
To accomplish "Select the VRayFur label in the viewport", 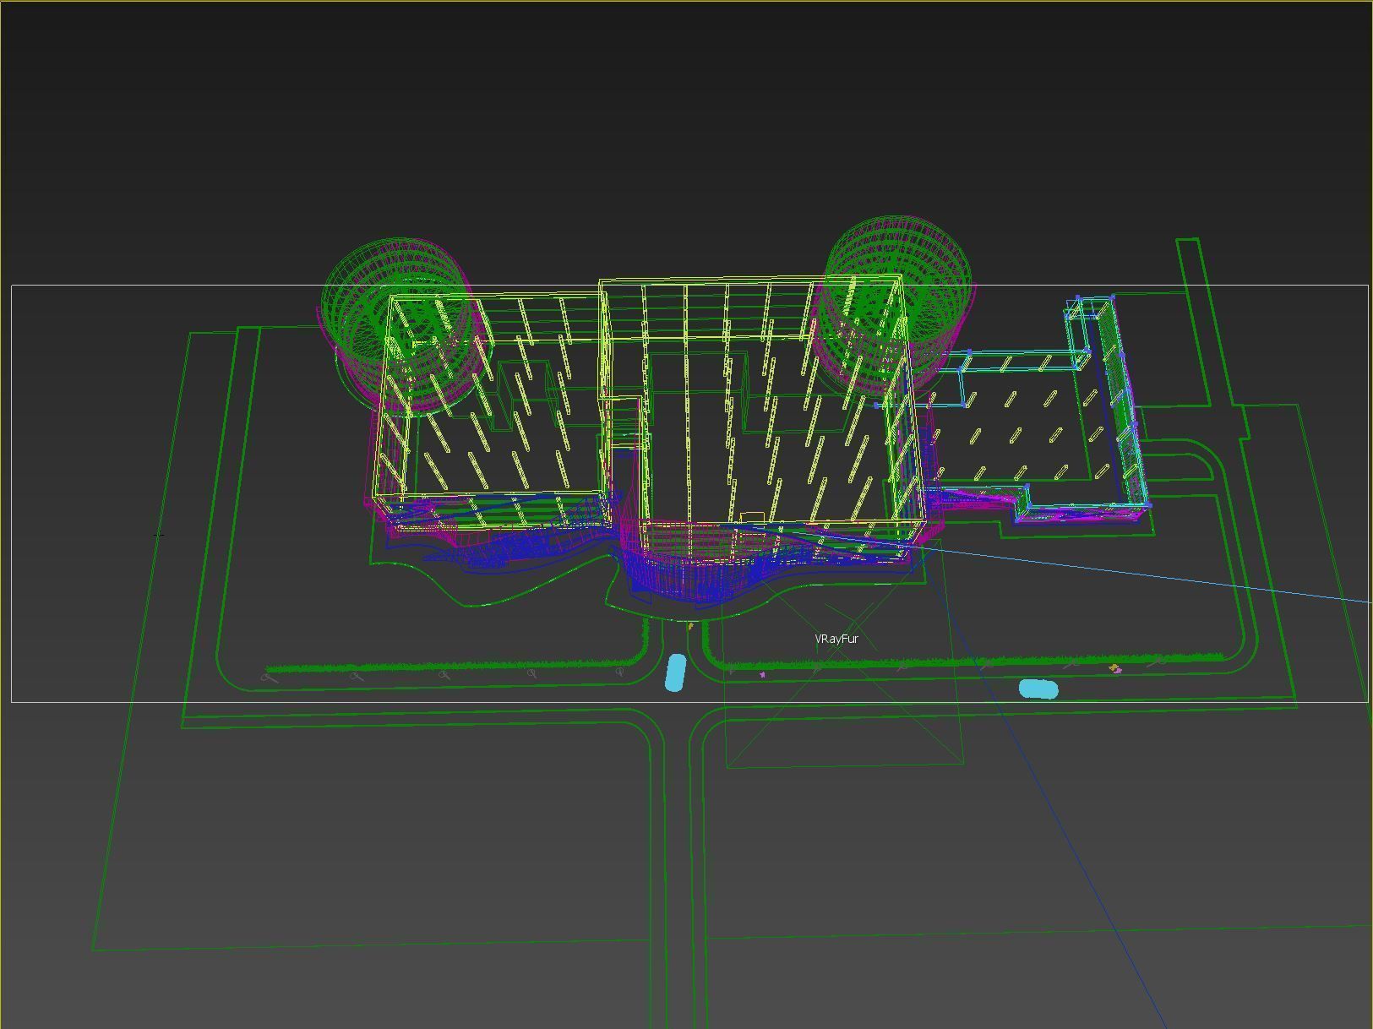I will pyautogui.click(x=836, y=639).
